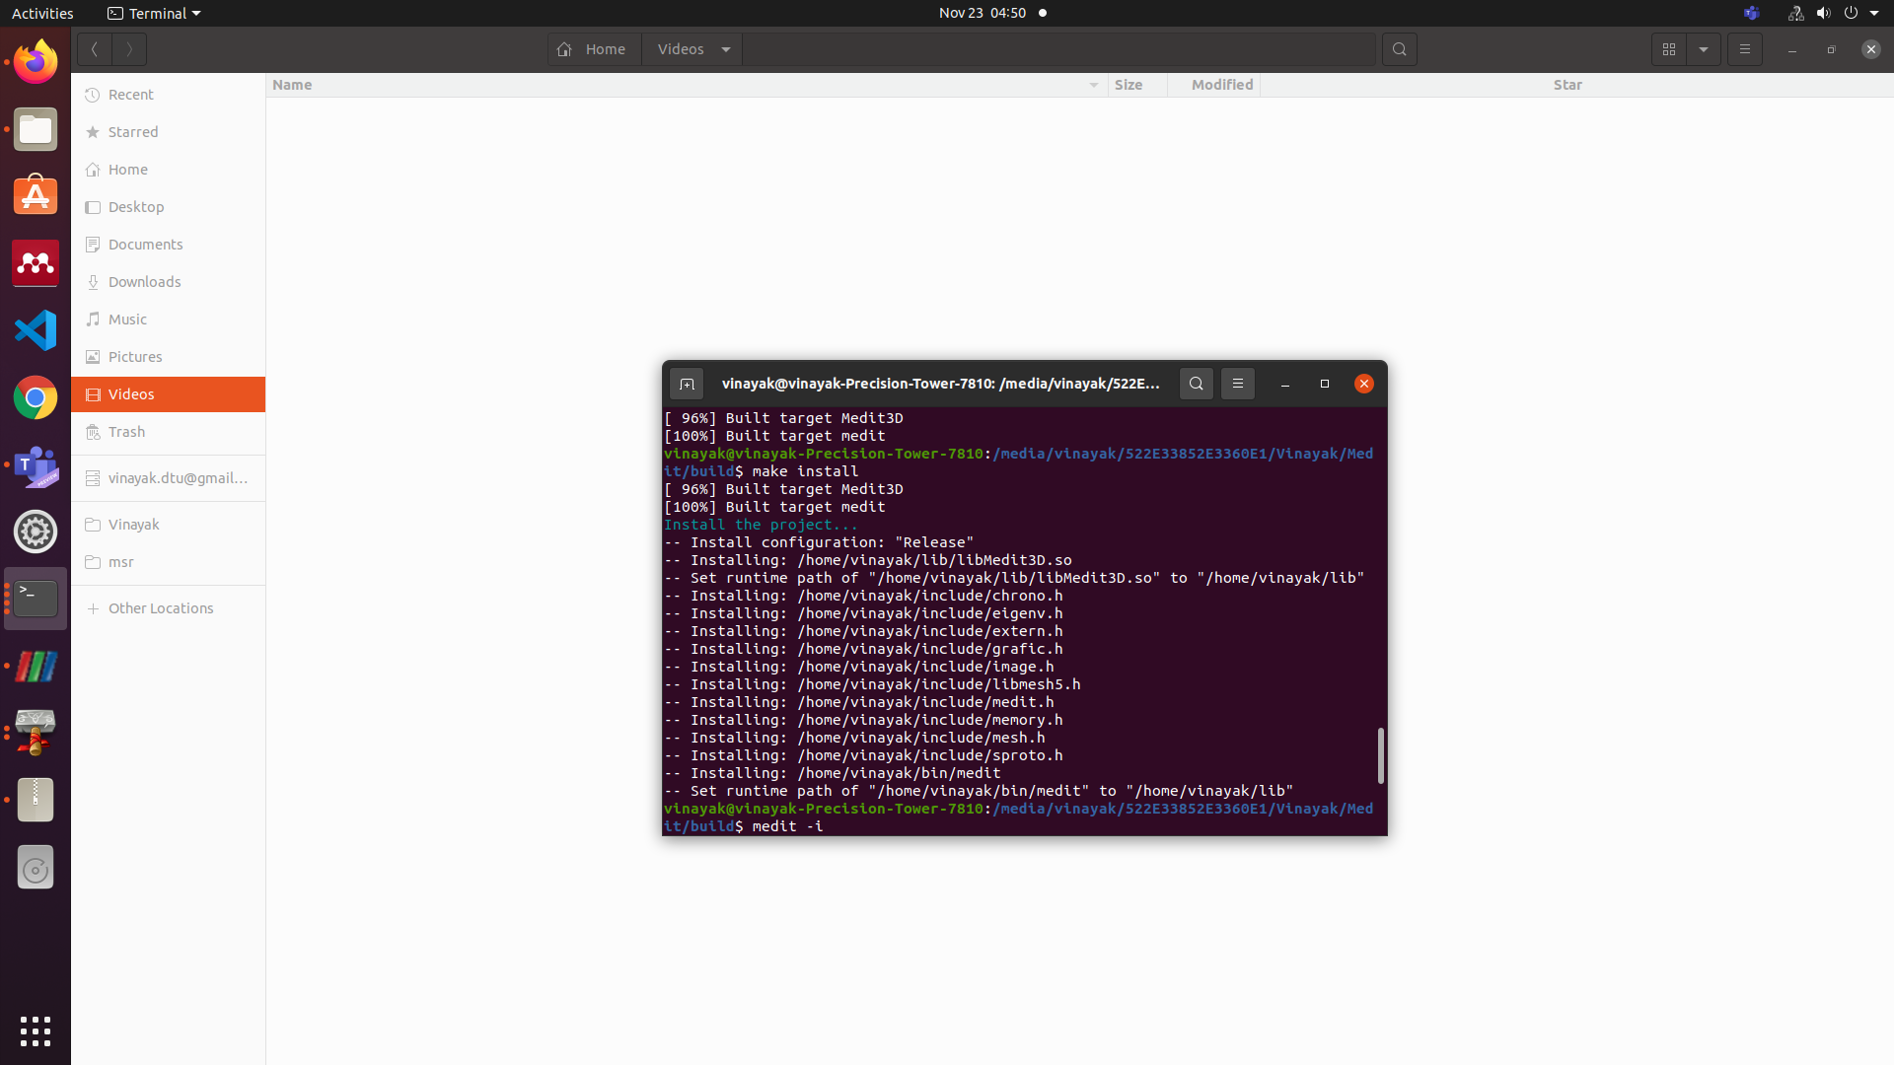Open Videos path dropdown arrow
This screenshot has width=1894, height=1065.
click(726, 49)
